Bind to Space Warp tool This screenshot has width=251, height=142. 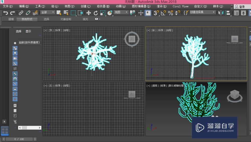35,13
